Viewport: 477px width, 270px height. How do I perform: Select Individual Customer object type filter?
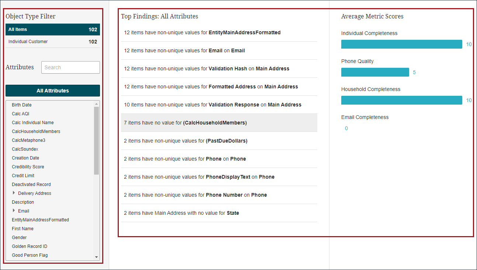tap(52, 42)
